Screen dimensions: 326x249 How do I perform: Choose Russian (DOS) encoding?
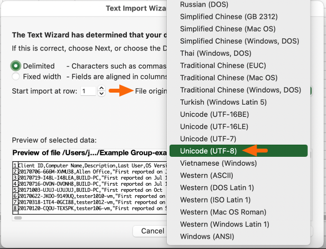[238, 4]
